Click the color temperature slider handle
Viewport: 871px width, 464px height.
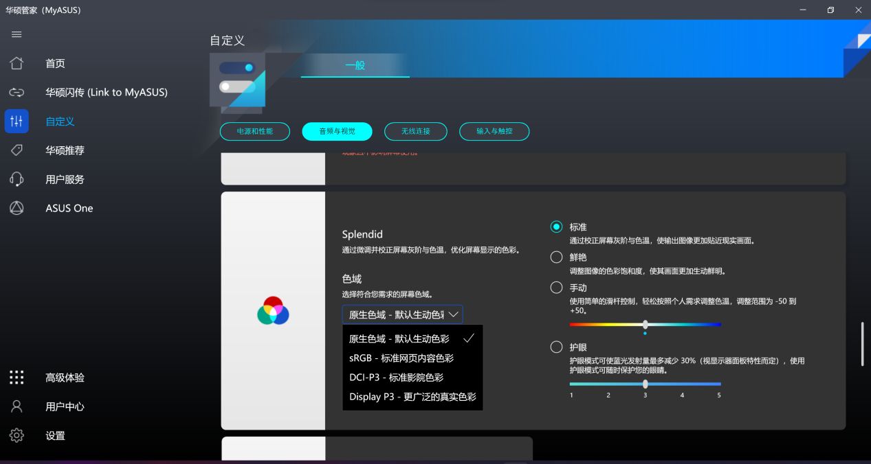645,324
